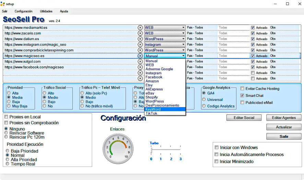Enable Iniciar con Windows
Viewport: 304px width, 180px height.
pos(217,147)
